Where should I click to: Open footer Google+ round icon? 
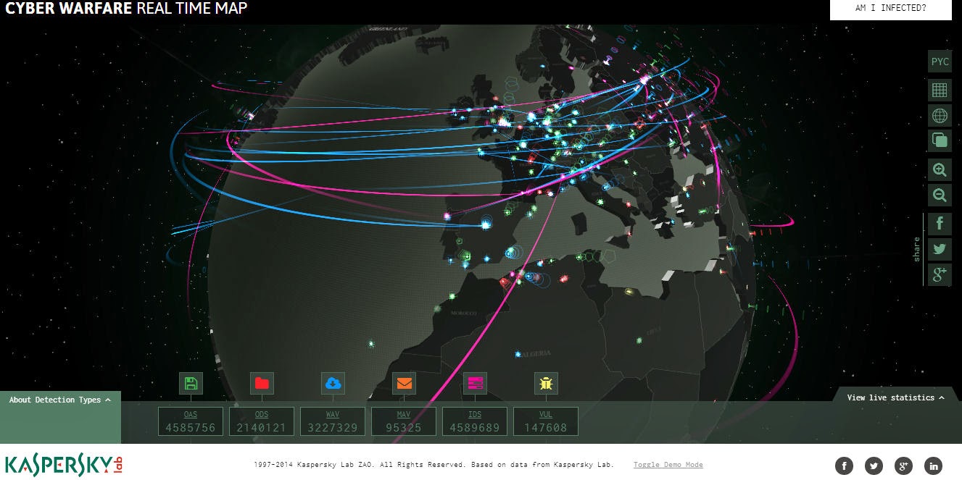(x=904, y=466)
